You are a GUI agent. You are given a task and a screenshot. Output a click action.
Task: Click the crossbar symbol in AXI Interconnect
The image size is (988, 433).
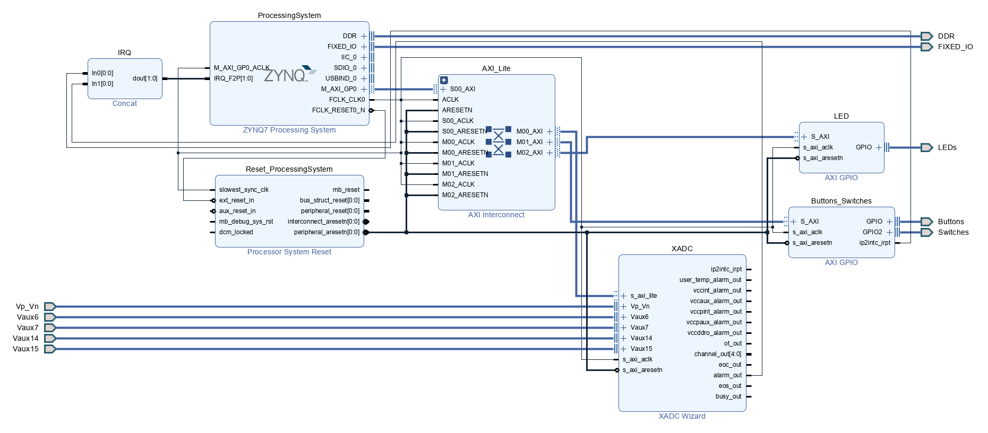499,142
